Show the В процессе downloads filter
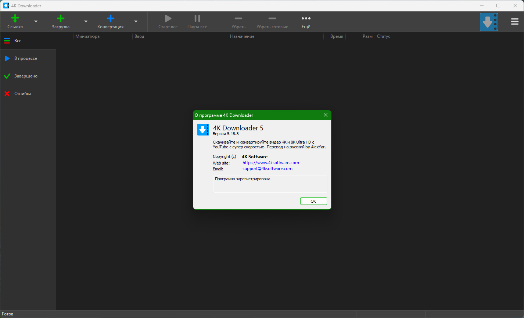The height and width of the screenshot is (318, 524). [25, 58]
